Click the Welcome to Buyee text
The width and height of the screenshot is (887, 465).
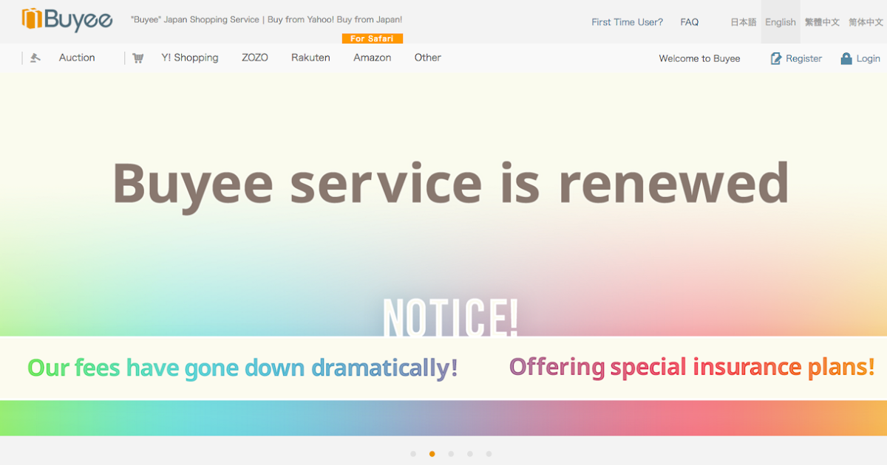(699, 58)
